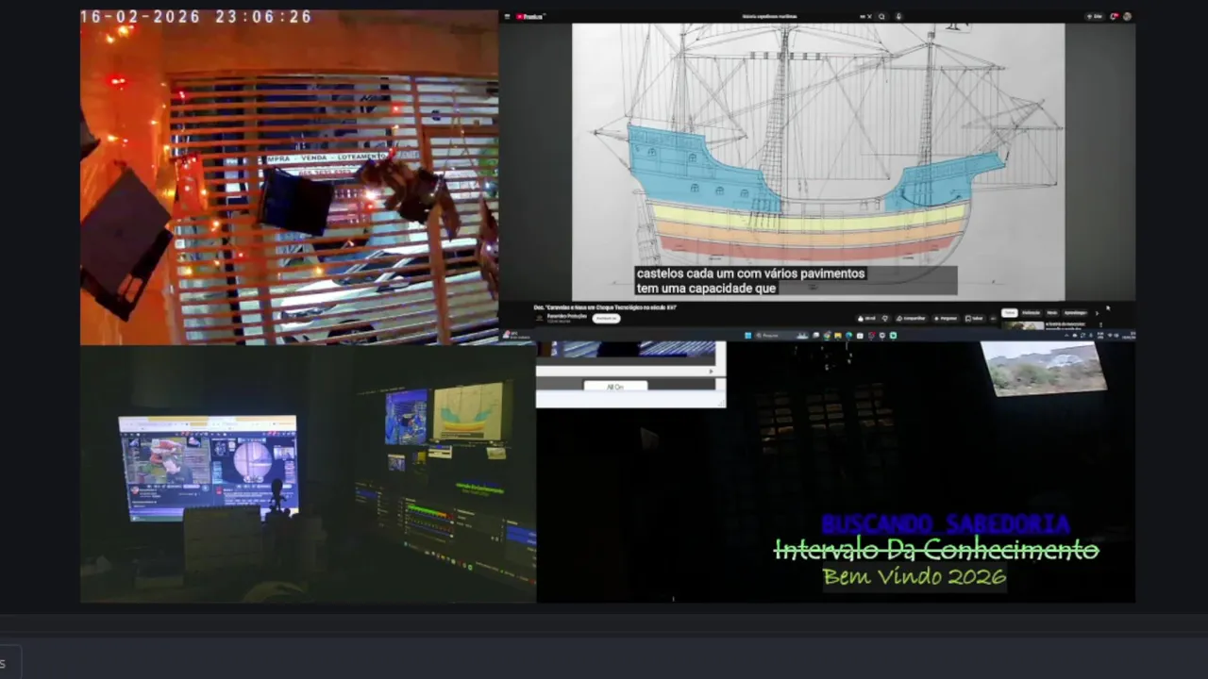This screenshot has height=679, width=1208.
Task: Open the YouTube notifications bell
Action: (x=1114, y=16)
